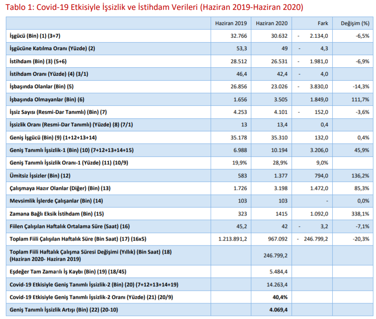This screenshot has width=376, height=319.
Task: Click the "Değişim (%)" column header
Action: point(355,23)
